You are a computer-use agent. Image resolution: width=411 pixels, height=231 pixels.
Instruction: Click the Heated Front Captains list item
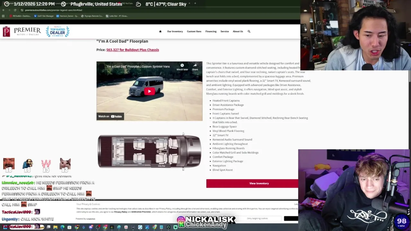226,100
